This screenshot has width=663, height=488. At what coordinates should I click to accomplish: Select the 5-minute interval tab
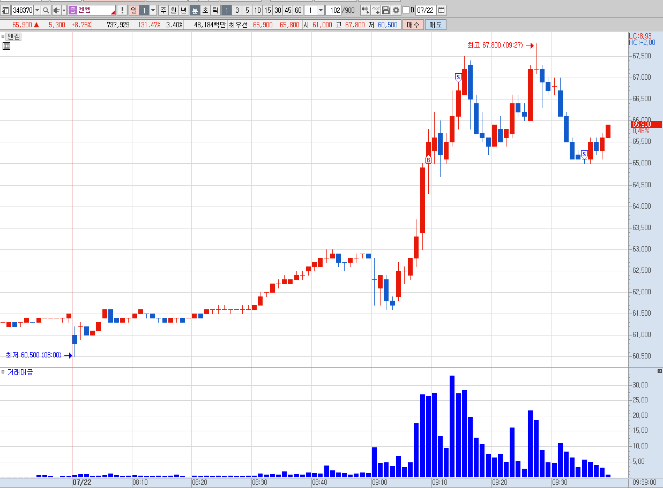coord(247,10)
